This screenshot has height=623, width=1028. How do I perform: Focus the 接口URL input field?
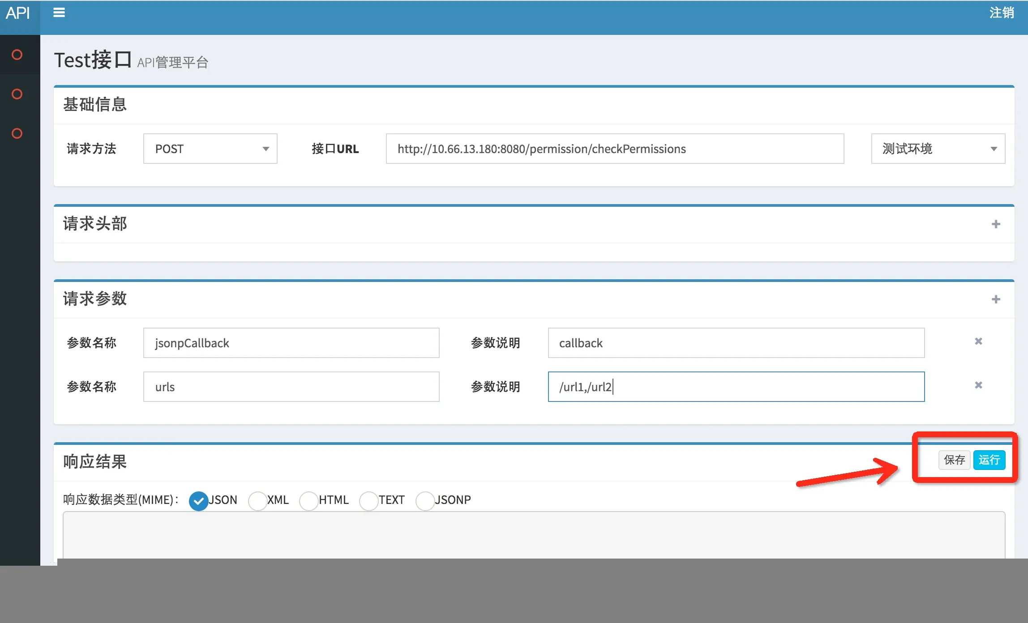tap(614, 149)
